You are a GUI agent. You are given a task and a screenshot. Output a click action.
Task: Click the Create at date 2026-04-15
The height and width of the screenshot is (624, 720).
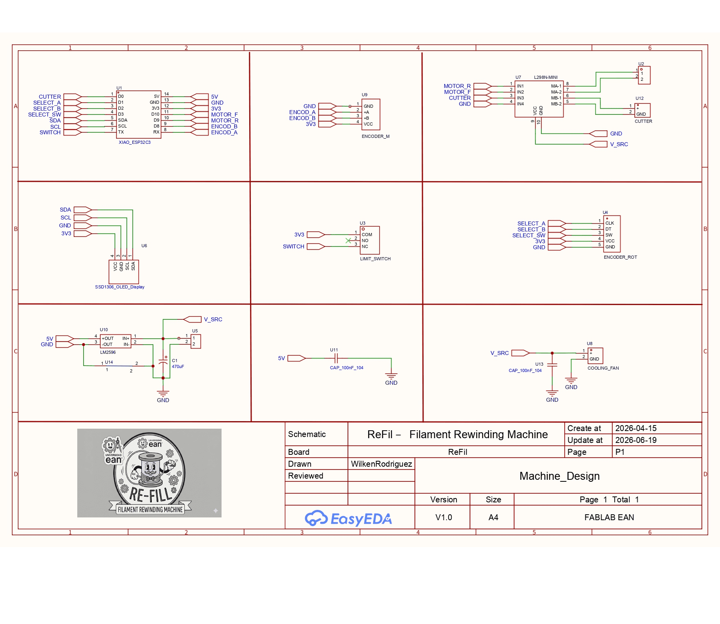pyautogui.click(x=636, y=428)
